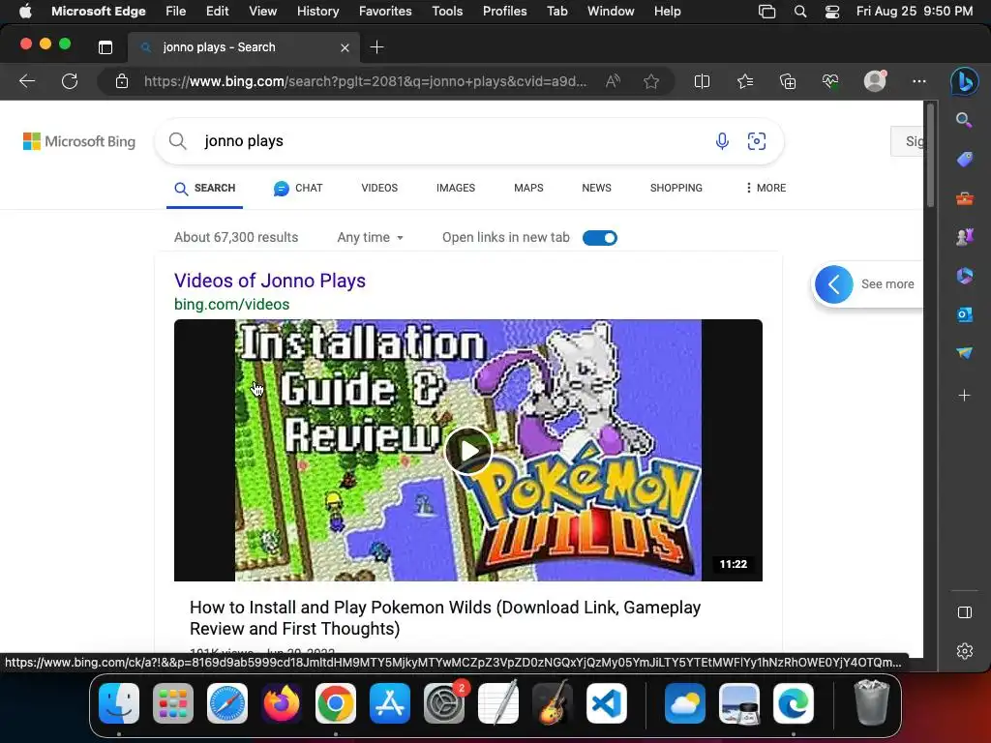Search by voice using microphone icon
Image resolution: width=991 pixels, height=743 pixels.
click(x=722, y=141)
